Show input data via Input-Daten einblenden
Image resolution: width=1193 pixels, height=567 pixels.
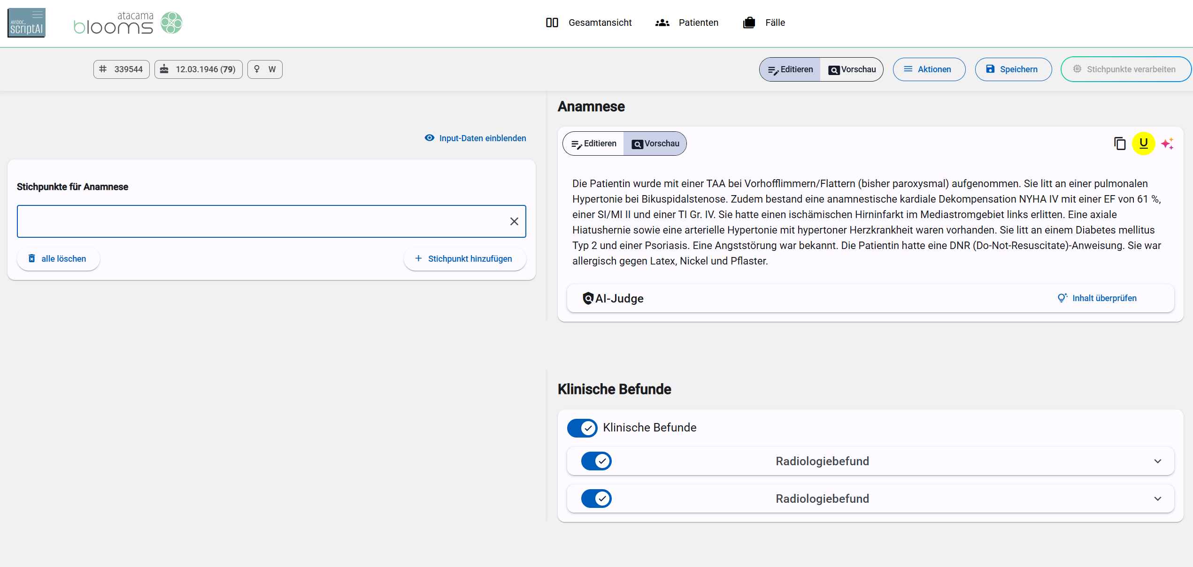coord(475,138)
